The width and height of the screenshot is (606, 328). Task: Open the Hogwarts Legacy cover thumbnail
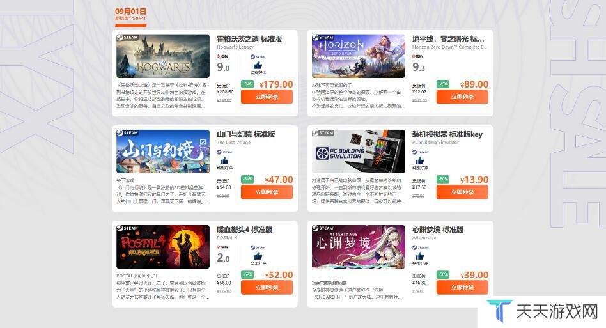[x=163, y=56]
